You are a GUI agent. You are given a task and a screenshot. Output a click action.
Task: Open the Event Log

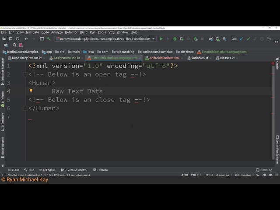264,170
